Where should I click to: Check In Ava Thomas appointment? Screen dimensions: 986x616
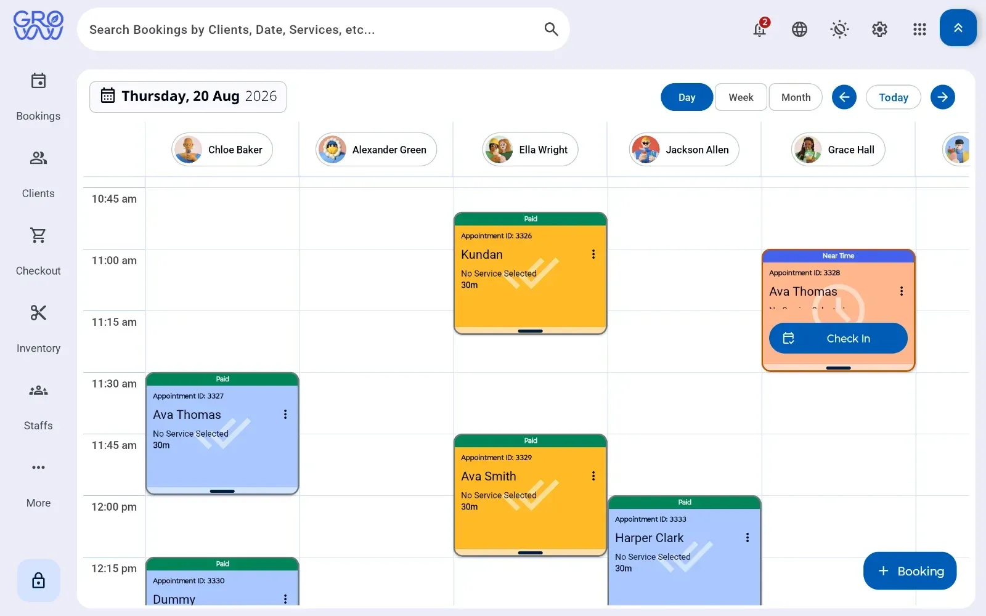(x=838, y=338)
